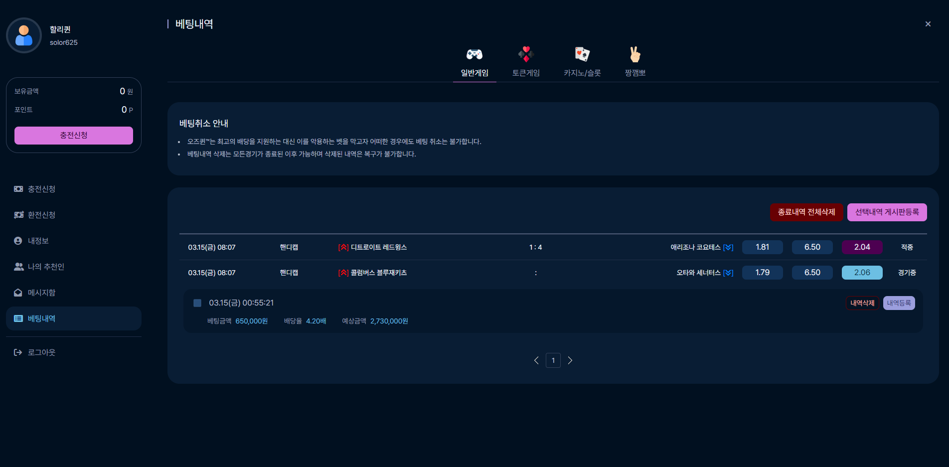Screen dimensions: 949x467
Task: Click the pink 충전신청 button
Action: 74,136
